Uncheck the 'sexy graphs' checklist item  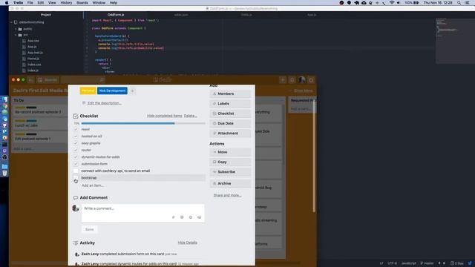pyautogui.click(x=76, y=143)
